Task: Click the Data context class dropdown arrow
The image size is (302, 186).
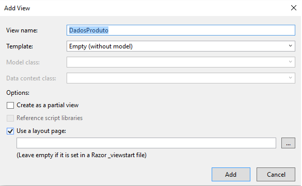Action: (291, 78)
